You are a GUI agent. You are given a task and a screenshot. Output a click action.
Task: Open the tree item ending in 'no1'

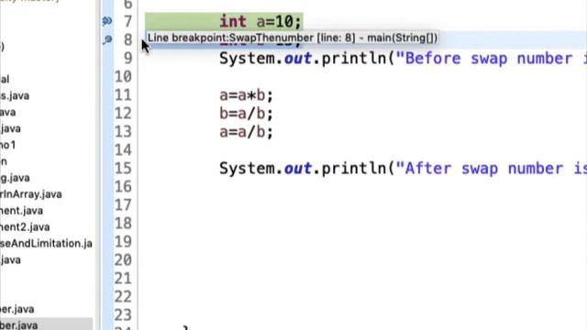click(8, 145)
